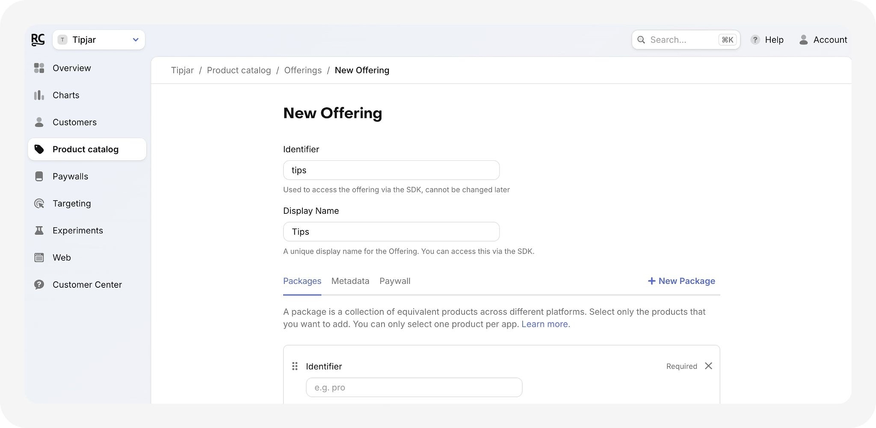Click New Offering breadcrumb text
Image resolution: width=876 pixels, height=428 pixels.
pyautogui.click(x=362, y=70)
